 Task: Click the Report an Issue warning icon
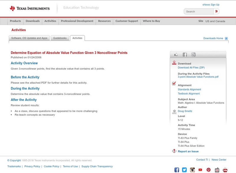174,151
